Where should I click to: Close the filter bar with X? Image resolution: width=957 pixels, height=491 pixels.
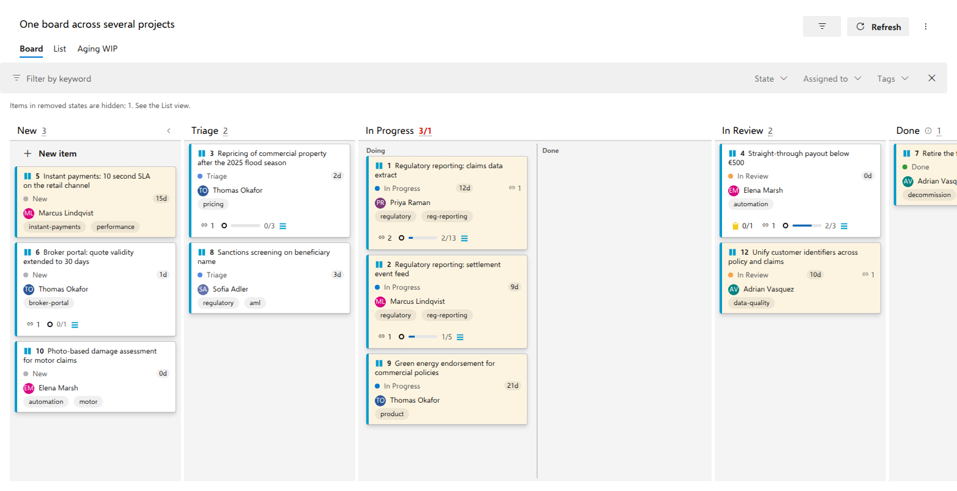(x=932, y=78)
